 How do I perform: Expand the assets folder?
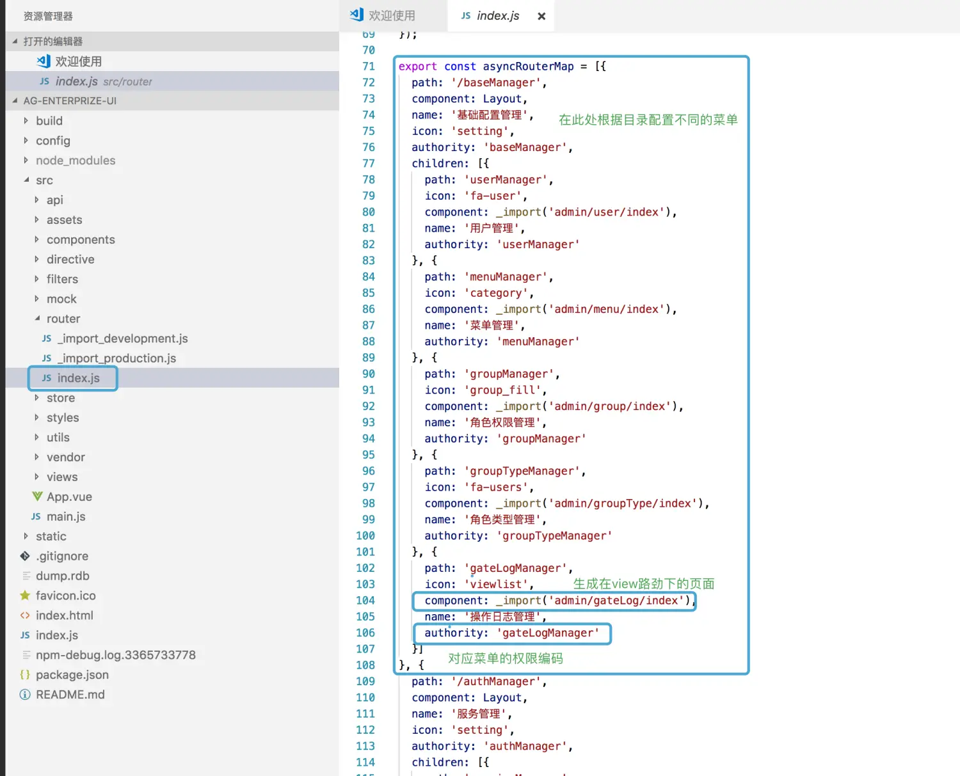(36, 219)
